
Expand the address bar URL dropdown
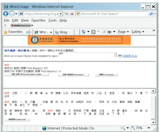[61, 14]
